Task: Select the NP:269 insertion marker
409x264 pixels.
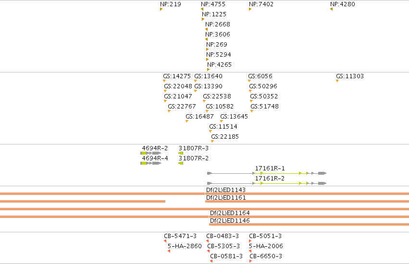Action: click(x=207, y=49)
